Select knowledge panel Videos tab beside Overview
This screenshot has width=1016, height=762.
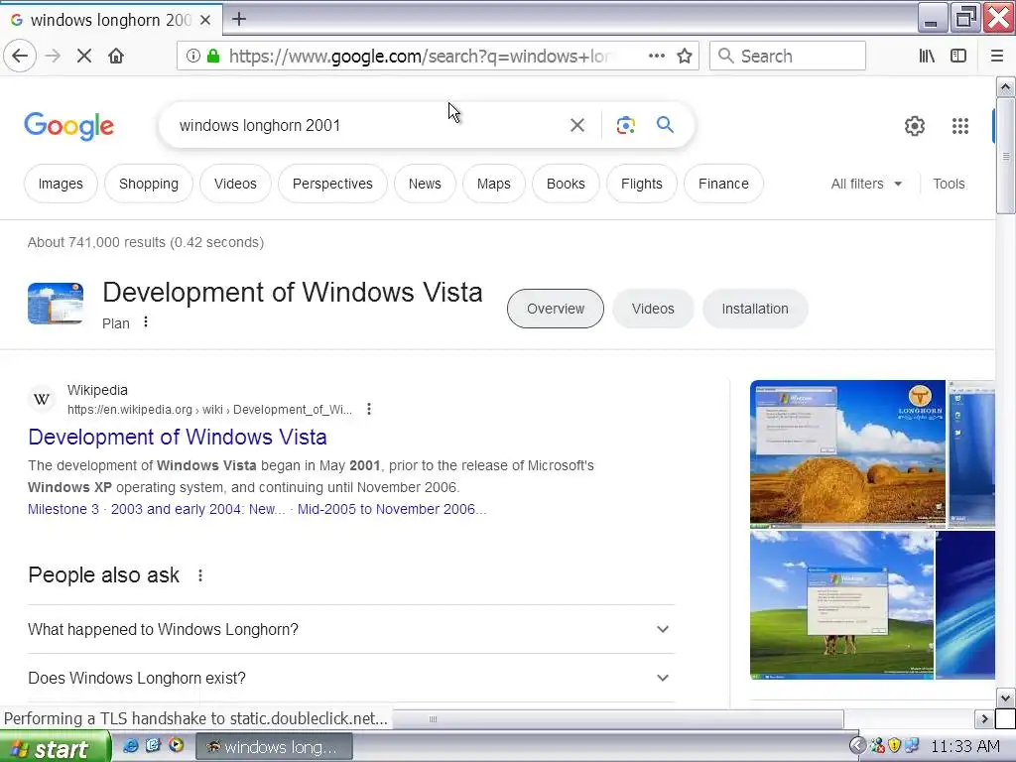coord(653,309)
